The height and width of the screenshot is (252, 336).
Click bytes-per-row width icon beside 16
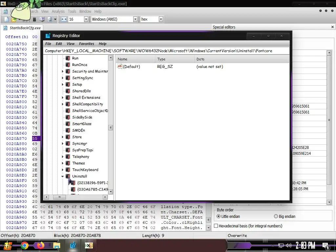(64, 19)
